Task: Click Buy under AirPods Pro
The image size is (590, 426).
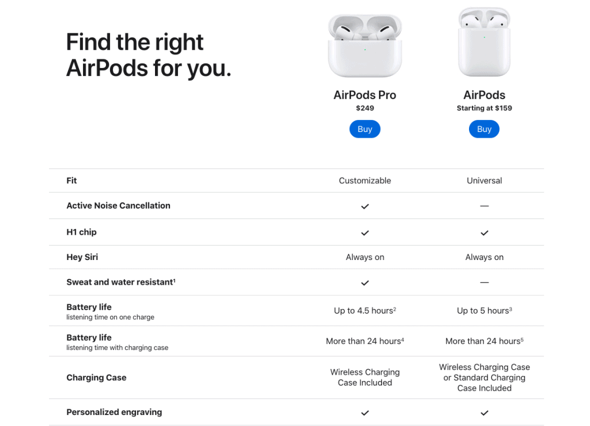Action: (365, 129)
